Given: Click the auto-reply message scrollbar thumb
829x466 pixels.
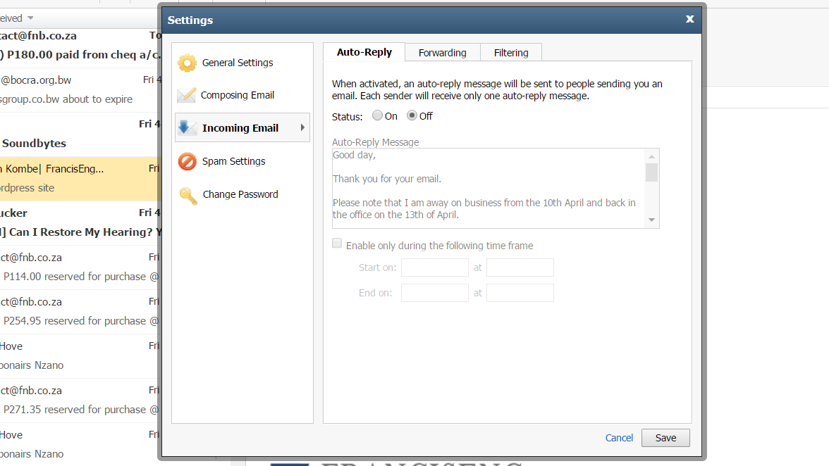Looking at the screenshot, I should click(651, 172).
